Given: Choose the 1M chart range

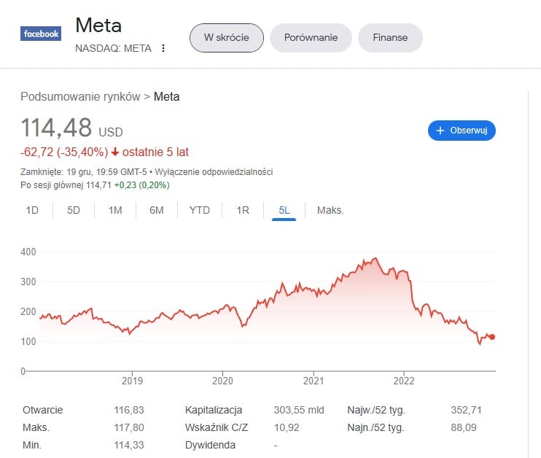Looking at the screenshot, I should 115,210.
